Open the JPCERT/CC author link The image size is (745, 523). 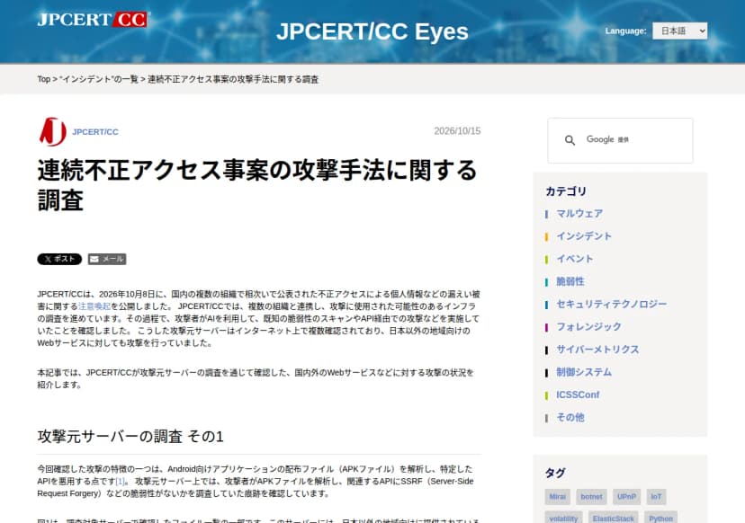click(x=95, y=132)
